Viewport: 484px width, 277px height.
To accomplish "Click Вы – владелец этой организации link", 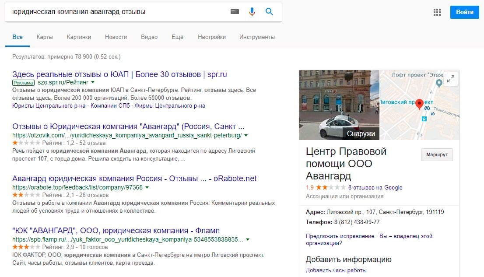I will coord(369,240).
